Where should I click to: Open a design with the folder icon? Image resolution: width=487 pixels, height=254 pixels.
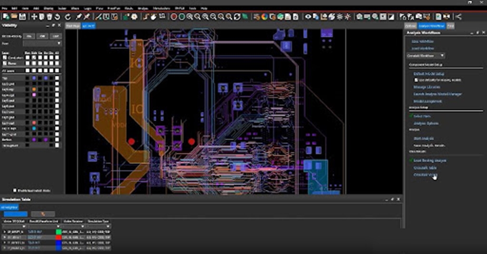[x=14, y=17]
